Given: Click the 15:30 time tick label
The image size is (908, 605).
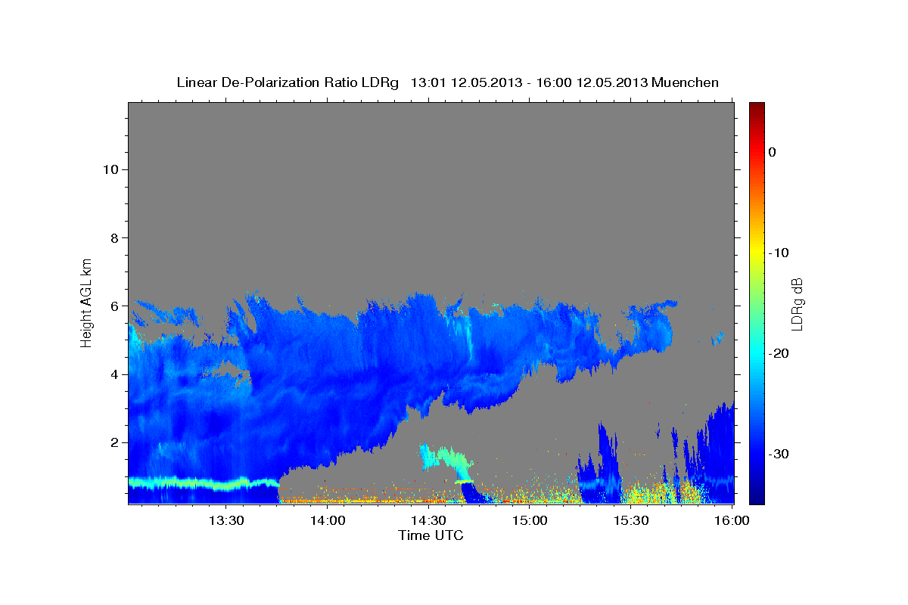Looking at the screenshot, I should tap(631, 520).
